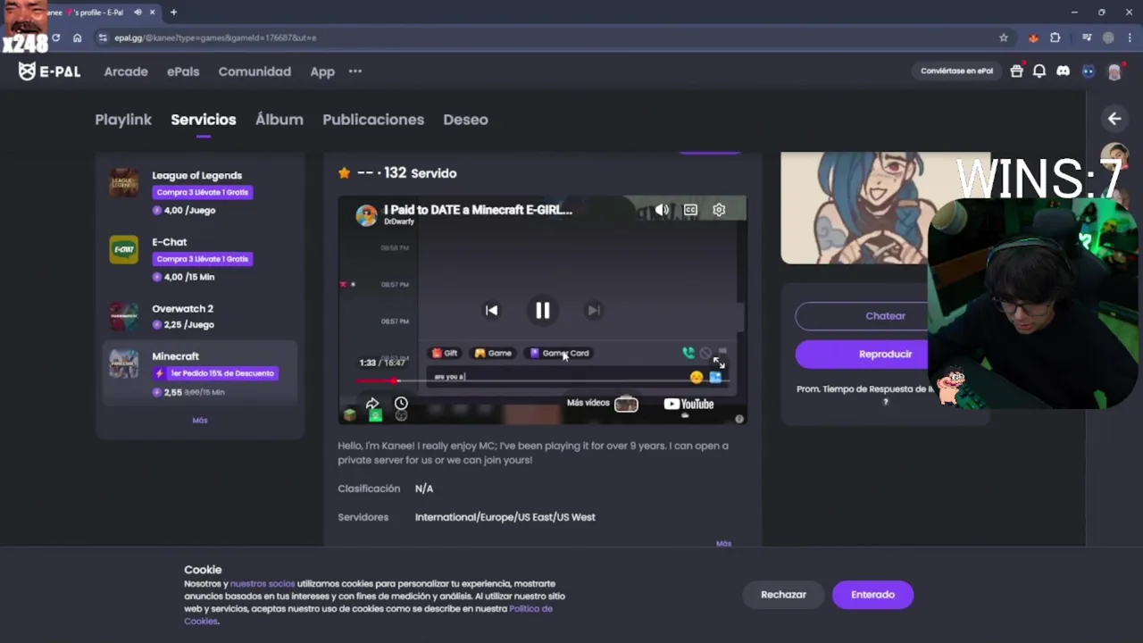The image size is (1143, 643).
Task: Click the blue game-face icon beside Discord
Action: point(1088,71)
